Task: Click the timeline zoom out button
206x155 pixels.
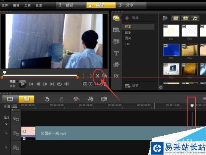Action: tap(204, 99)
